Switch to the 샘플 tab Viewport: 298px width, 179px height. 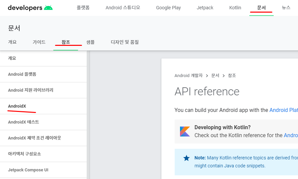(x=90, y=42)
